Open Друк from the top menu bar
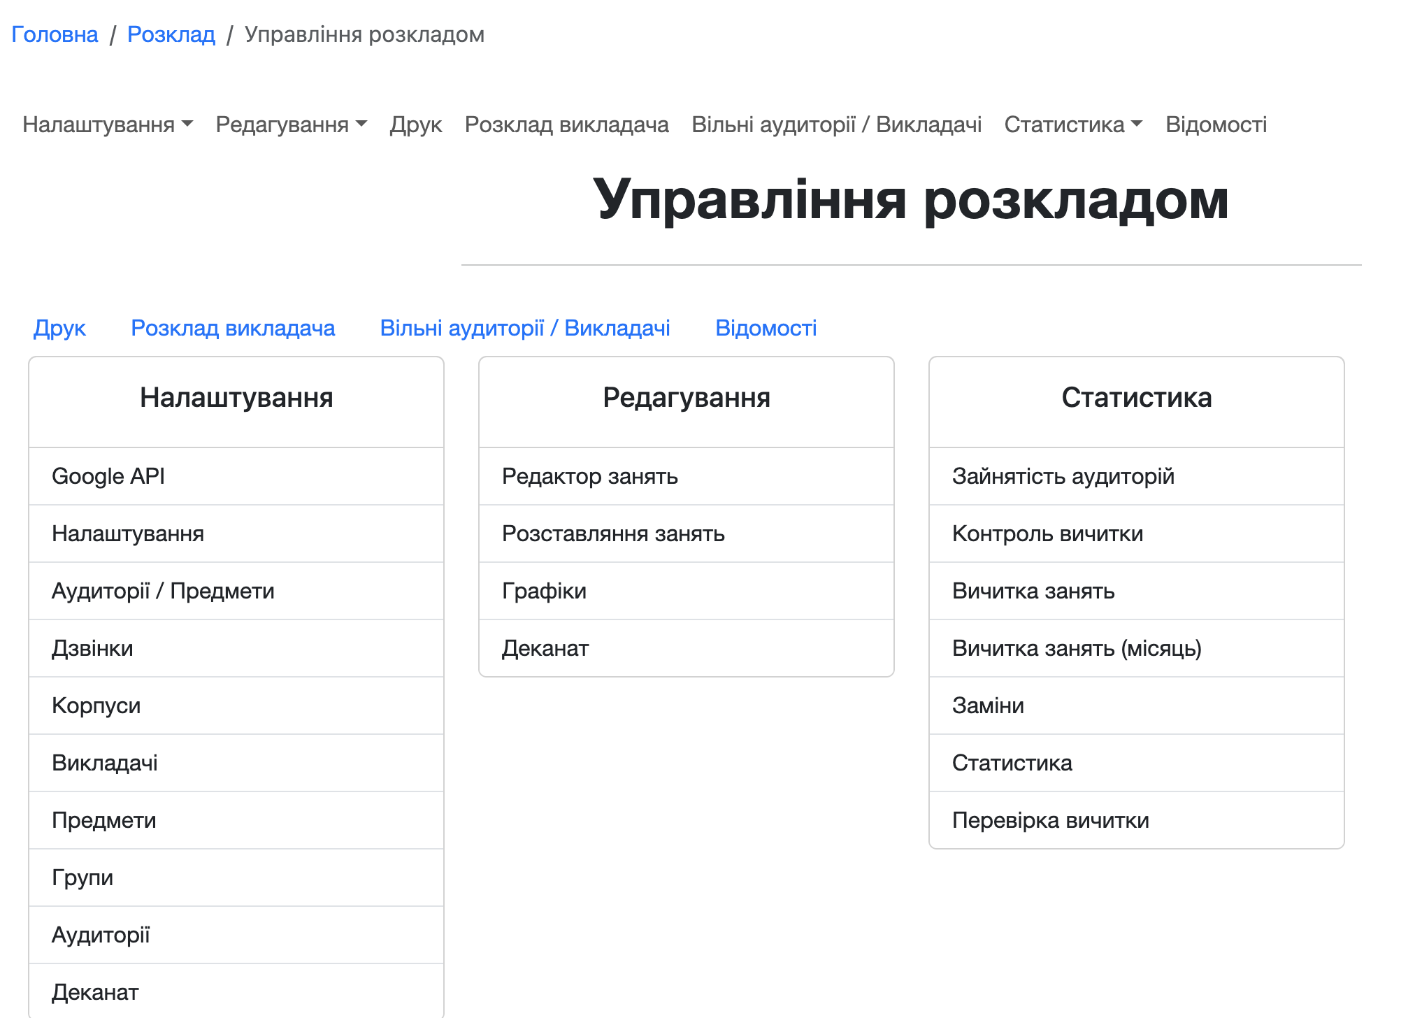 tap(416, 124)
